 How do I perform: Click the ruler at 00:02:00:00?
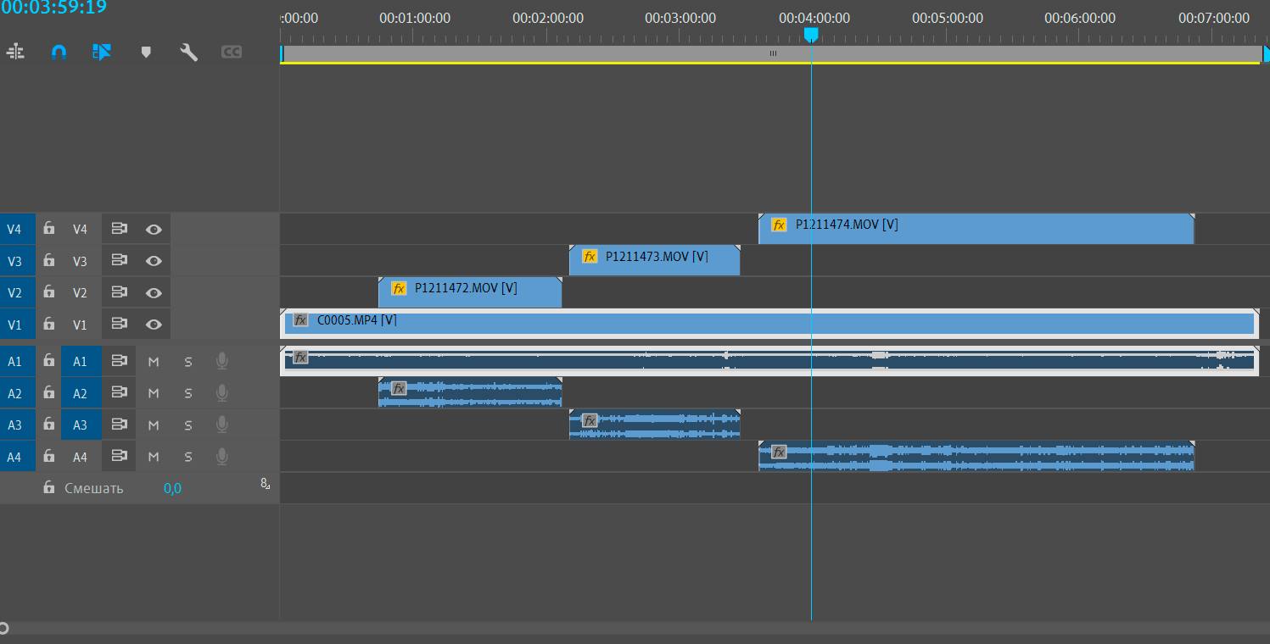pos(548,18)
